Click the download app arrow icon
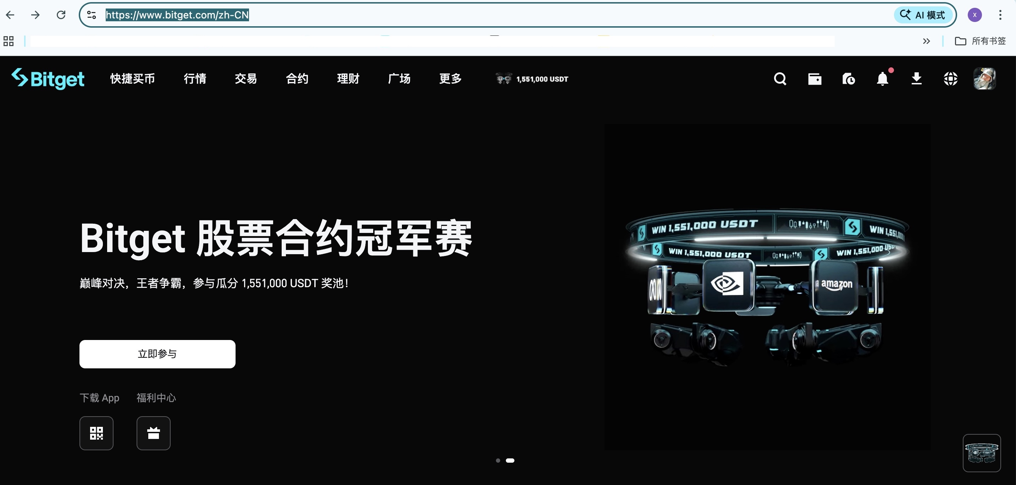The image size is (1016, 485). (x=917, y=78)
